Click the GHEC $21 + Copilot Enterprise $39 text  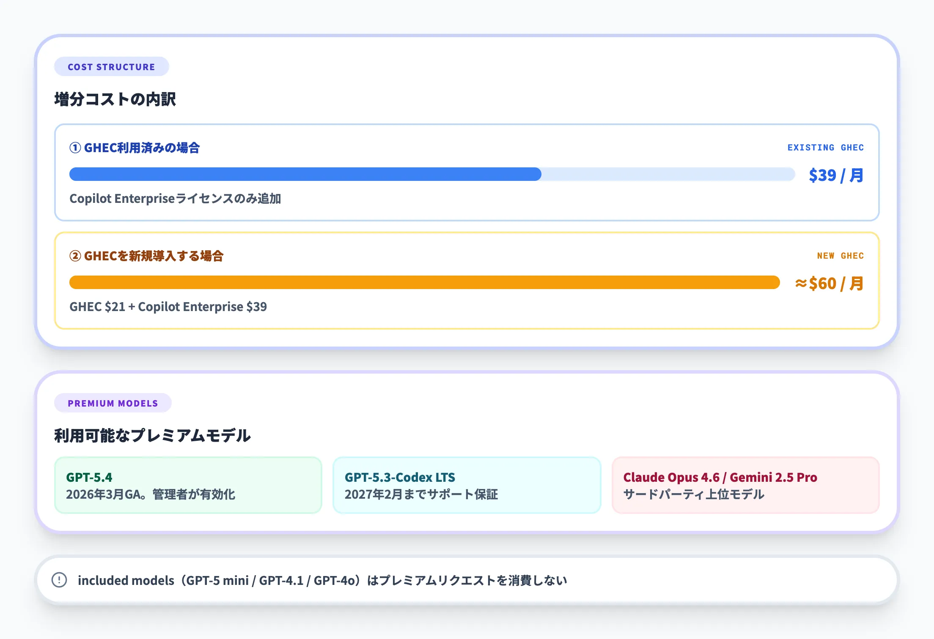click(168, 307)
